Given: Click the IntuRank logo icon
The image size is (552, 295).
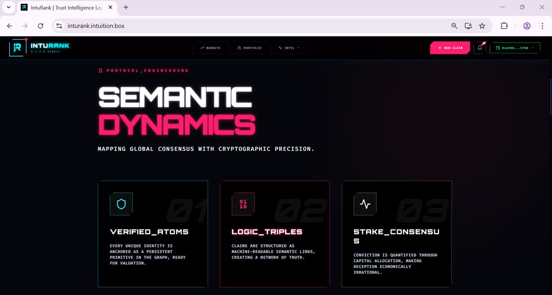Looking at the screenshot, I should click(17, 47).
